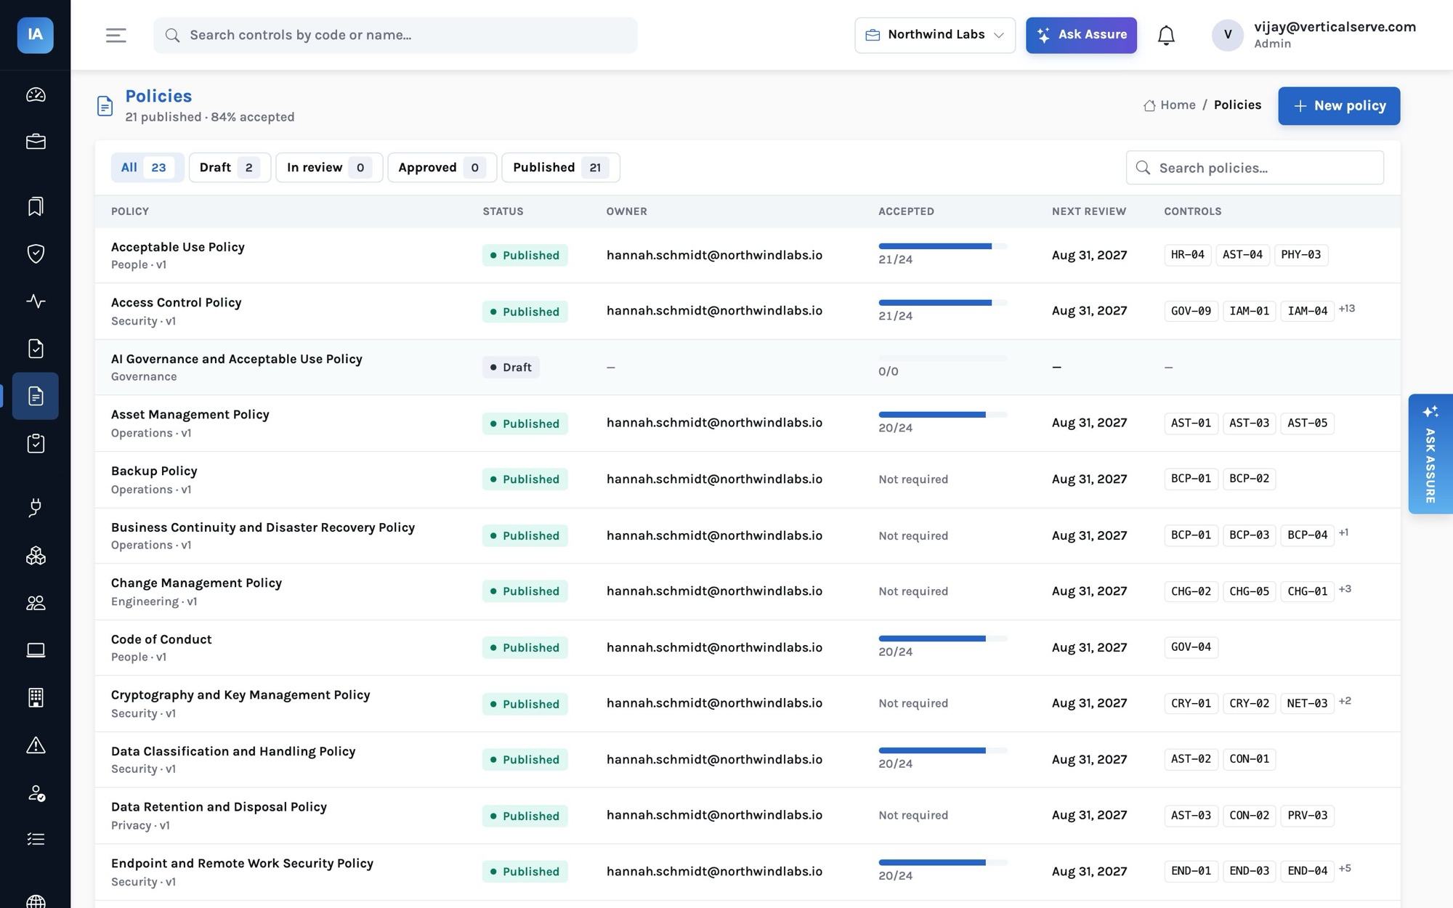This screenshot has height=908, width=1453.
Task: Open the shield check controls icon
Action: point(36,254)
